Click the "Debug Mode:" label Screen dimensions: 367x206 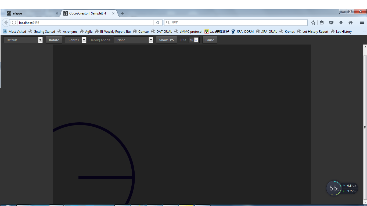click(100, 40)
